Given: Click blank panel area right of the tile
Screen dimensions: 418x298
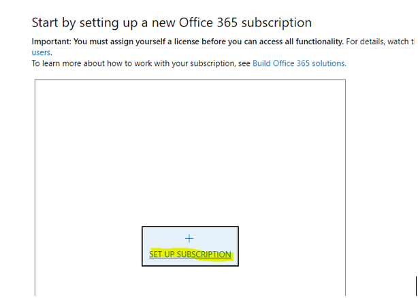Looking at the screenshot, I should [x=293, y=246].
